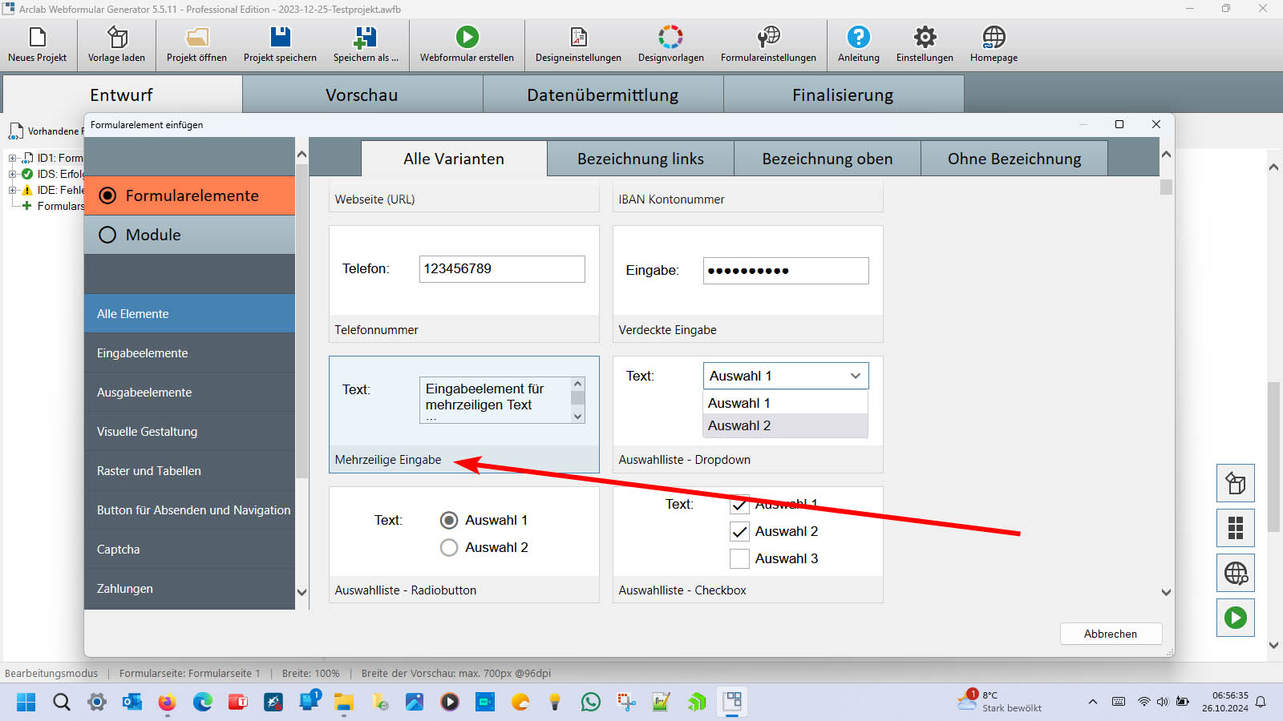Open the Auswahl 1 dropdown preview

point(785,376)
